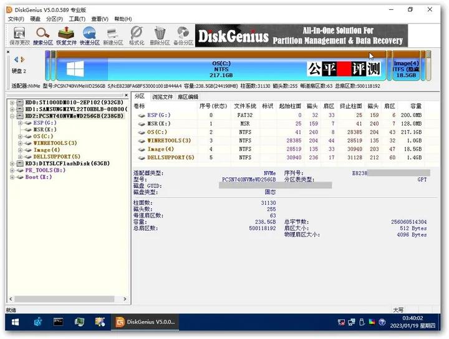This screenshot has height=339, width=449.
Task: Open the 工具(T) menu
Action: click(x=77, y=19)
